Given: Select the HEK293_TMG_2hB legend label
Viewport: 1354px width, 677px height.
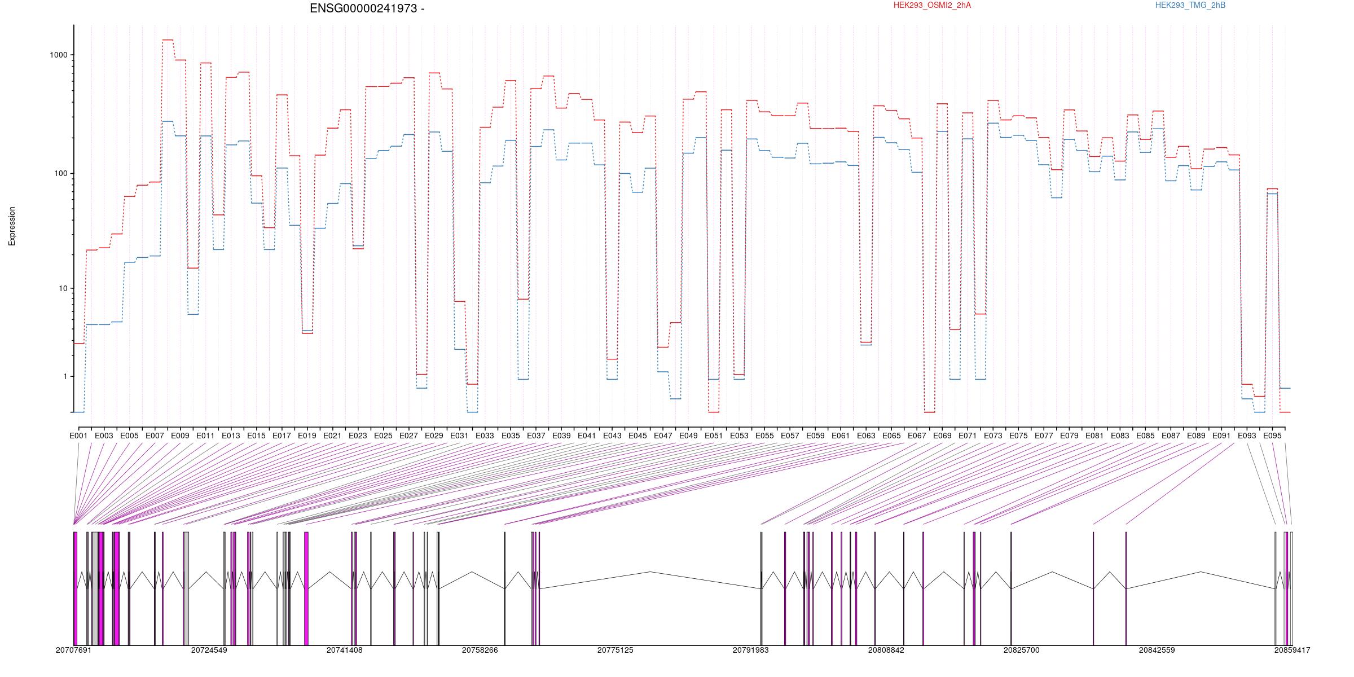Looking at the screenshot, I should 1190,5.
